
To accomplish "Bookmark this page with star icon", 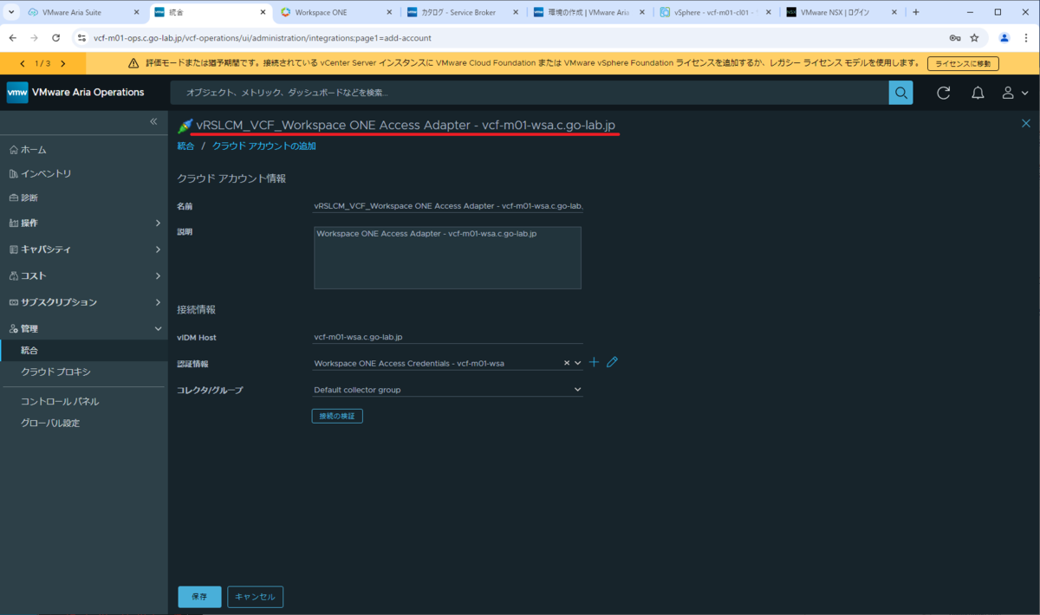I will 974,38.
